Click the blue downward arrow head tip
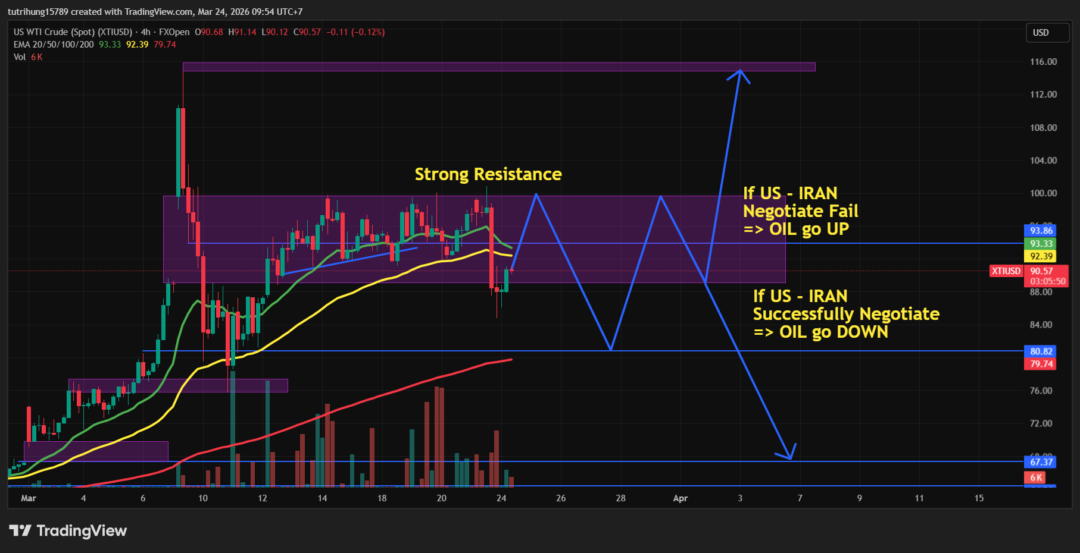The height and width of the screenshot is (553, 1080). click(790, 458)
